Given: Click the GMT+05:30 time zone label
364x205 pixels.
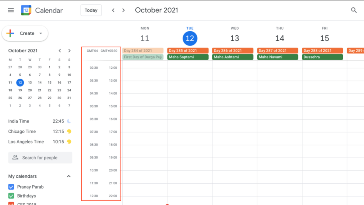Looking at the screenshot, I should click(109, 51).
